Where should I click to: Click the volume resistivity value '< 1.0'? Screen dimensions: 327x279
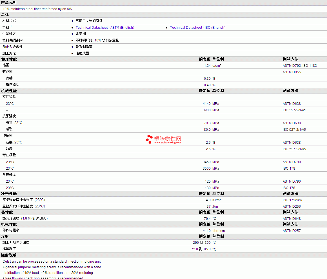click(207, 231)
